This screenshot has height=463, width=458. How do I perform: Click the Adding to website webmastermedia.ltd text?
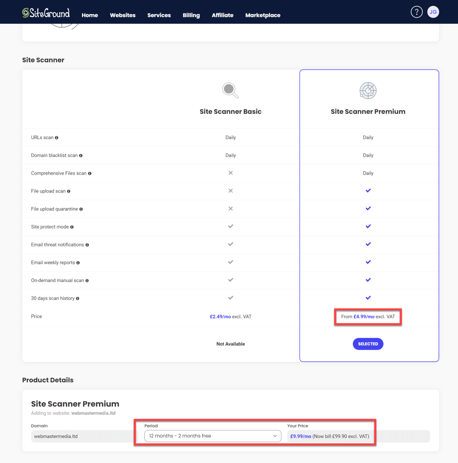coord(73,413)
